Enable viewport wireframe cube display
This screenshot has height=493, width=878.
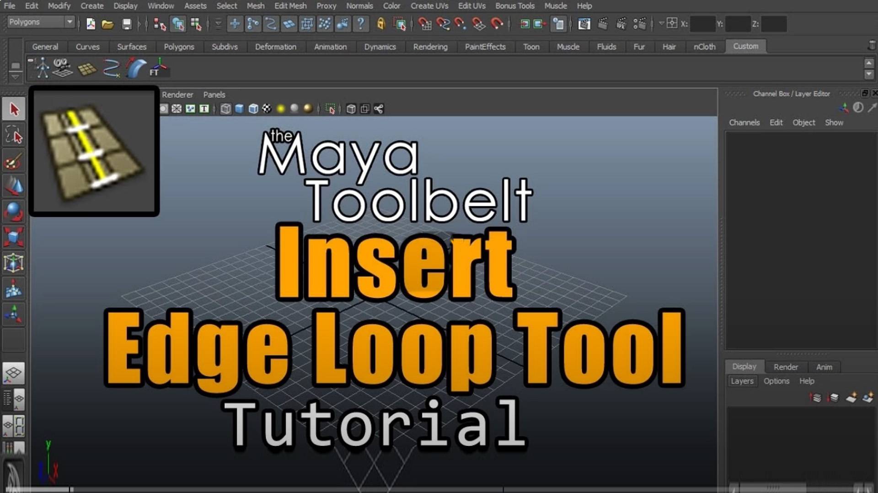(x=225, y=109)
